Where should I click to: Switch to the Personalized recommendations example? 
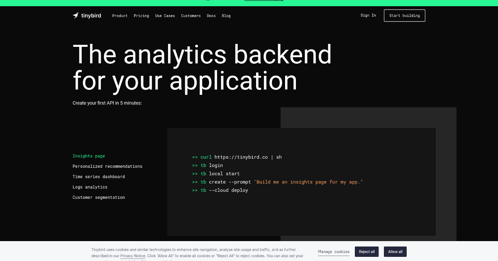[x=107, y=167]
